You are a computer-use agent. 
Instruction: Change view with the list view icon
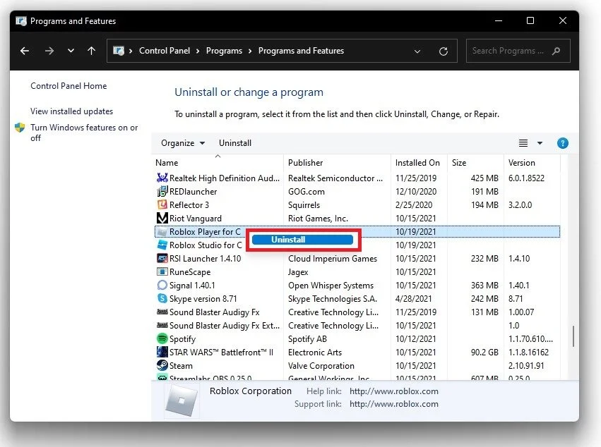point(523,143)
